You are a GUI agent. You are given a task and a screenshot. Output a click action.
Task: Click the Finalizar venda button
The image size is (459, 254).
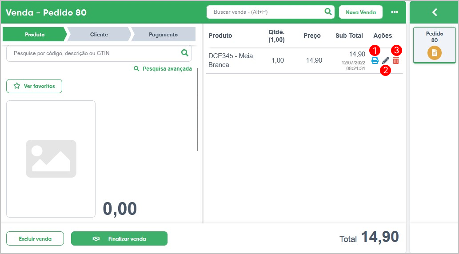pos(119,238)
